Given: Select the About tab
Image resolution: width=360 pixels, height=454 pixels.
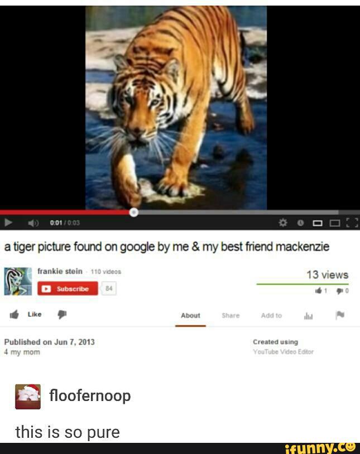Looking at the screenshot, I should point(190,316).
